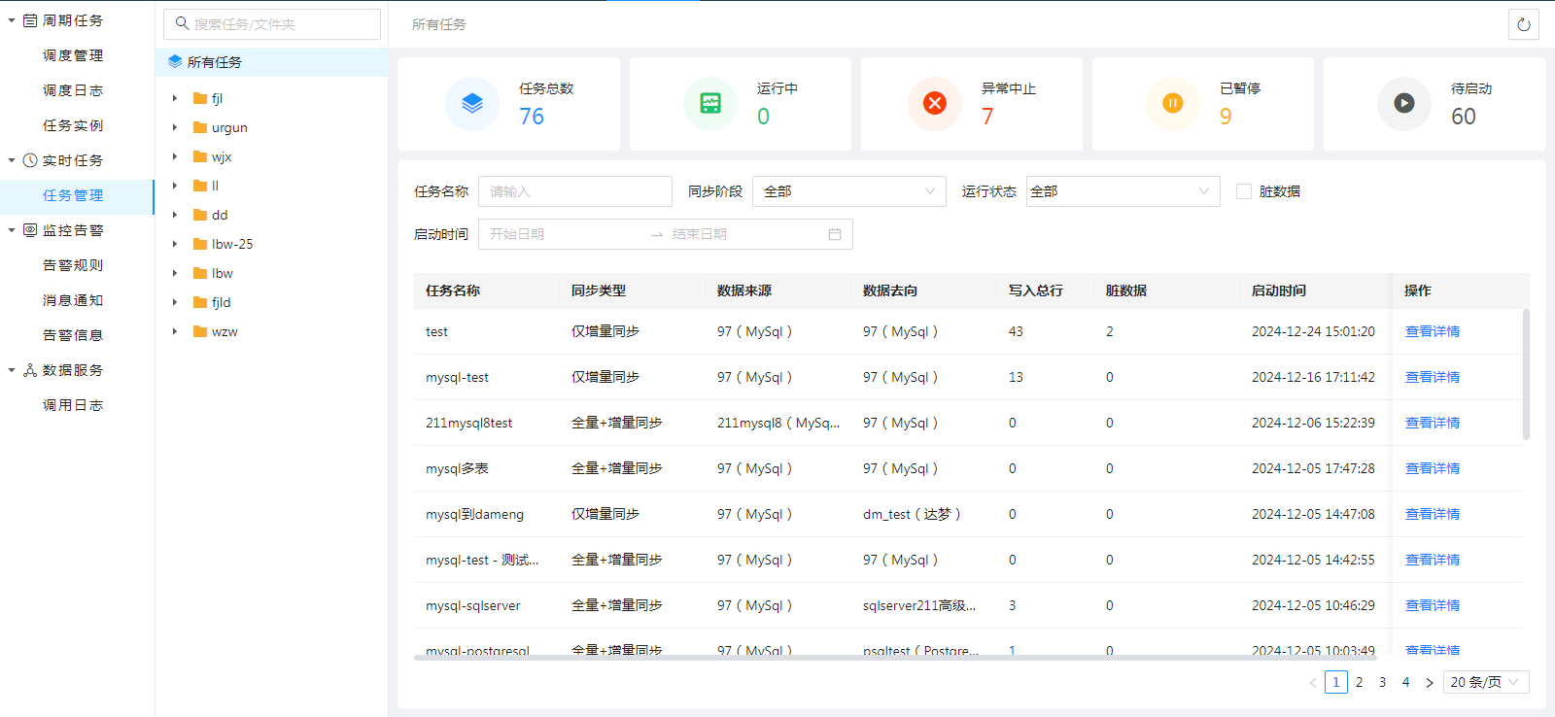1555x717 pixels.
Task: Expand the lbw-25 folder tree arrow
Action: coord(175,244)
